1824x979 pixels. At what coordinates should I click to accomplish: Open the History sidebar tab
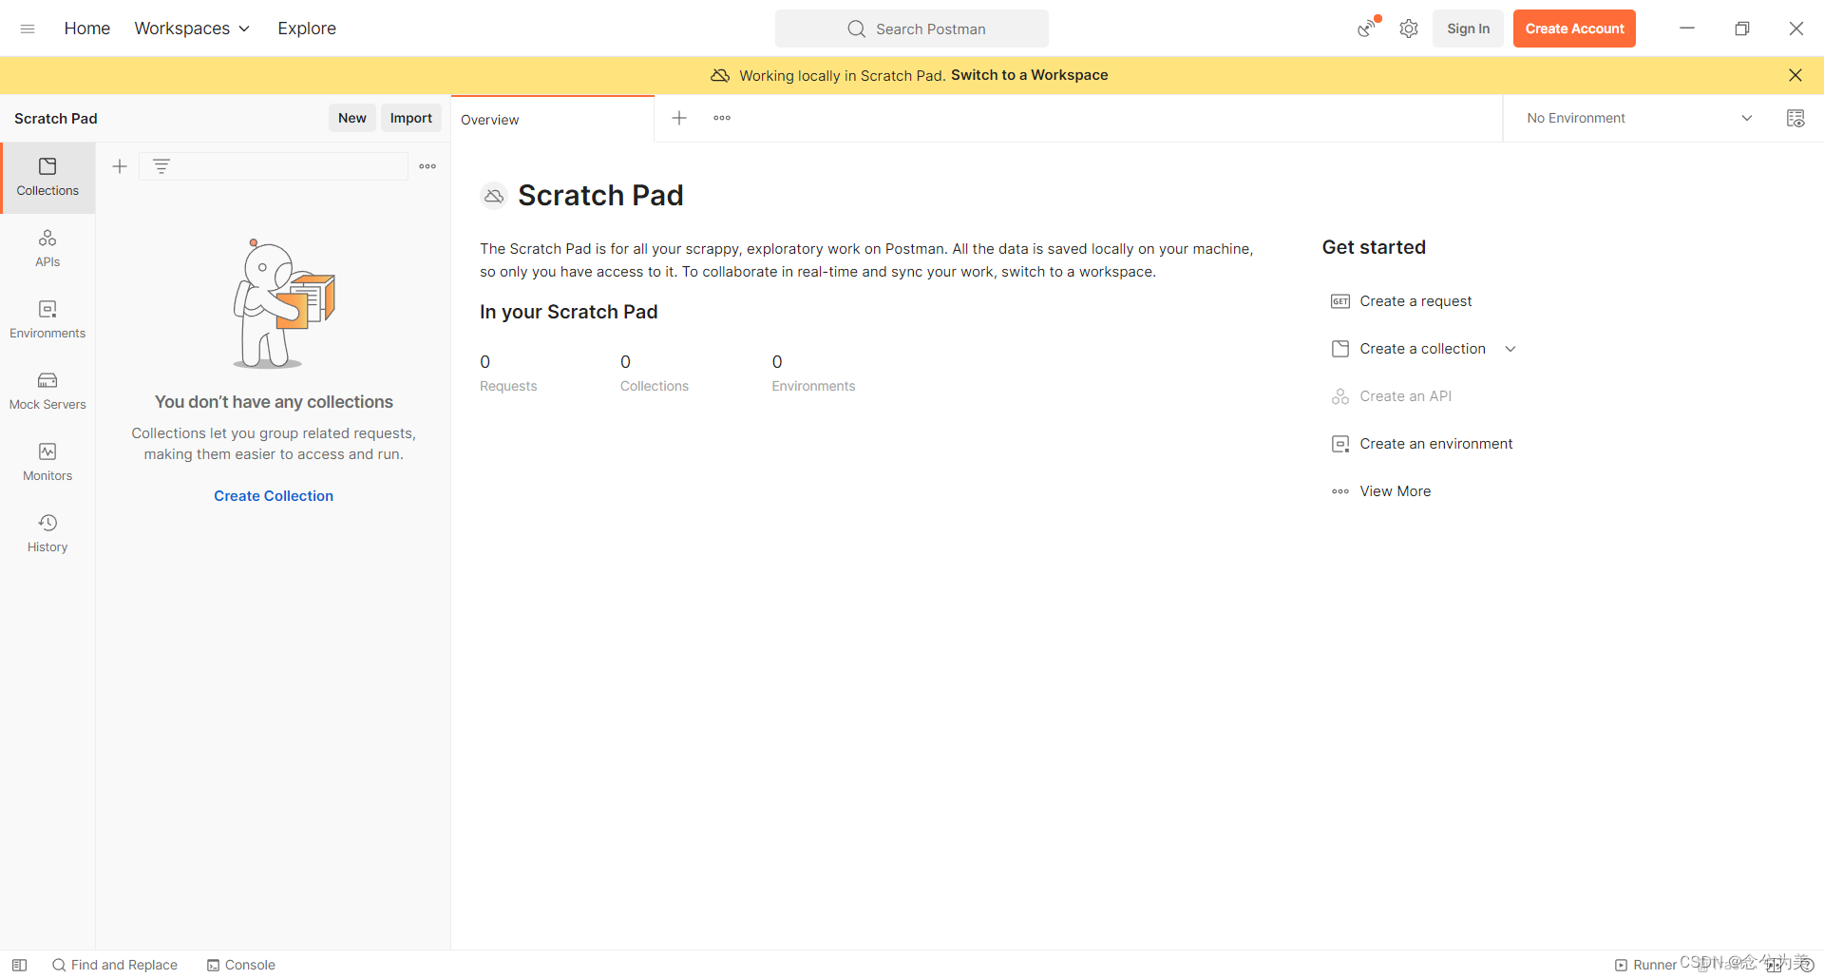[47, 534]
